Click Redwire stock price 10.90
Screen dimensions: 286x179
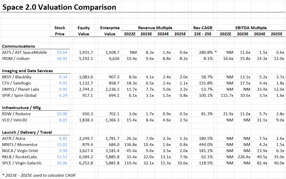[62, 114]
